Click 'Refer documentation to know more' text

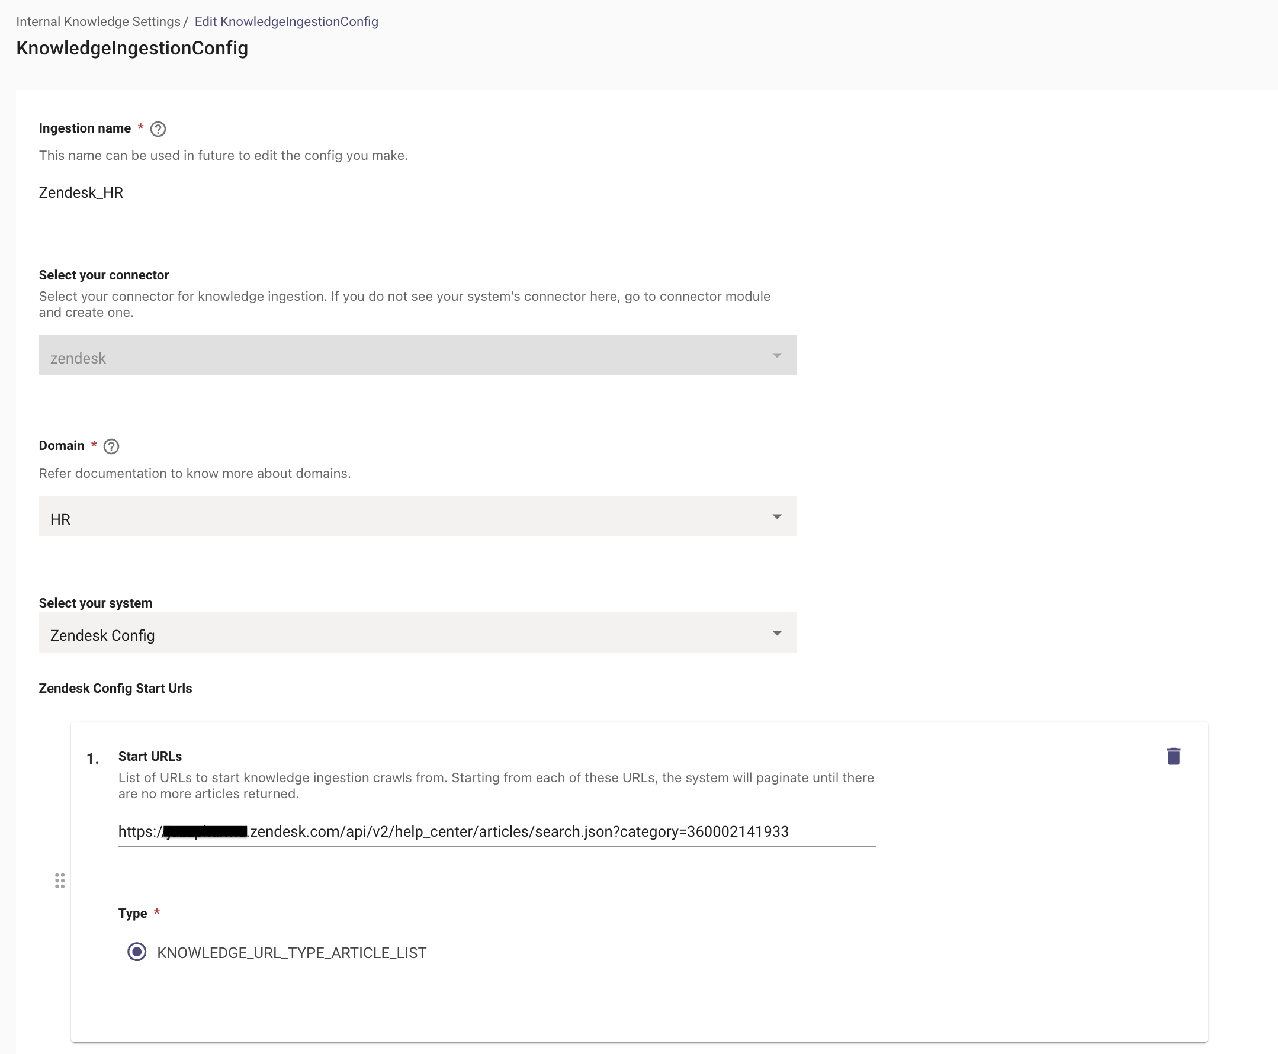[195, 473]
